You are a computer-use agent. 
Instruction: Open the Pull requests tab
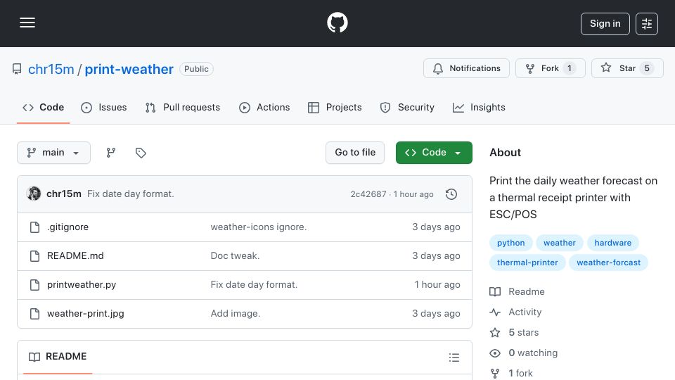[183, 107]
